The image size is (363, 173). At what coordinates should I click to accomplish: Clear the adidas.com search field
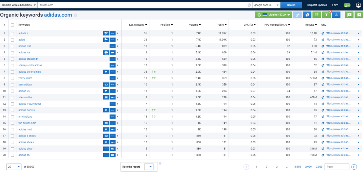pos(249,5)
